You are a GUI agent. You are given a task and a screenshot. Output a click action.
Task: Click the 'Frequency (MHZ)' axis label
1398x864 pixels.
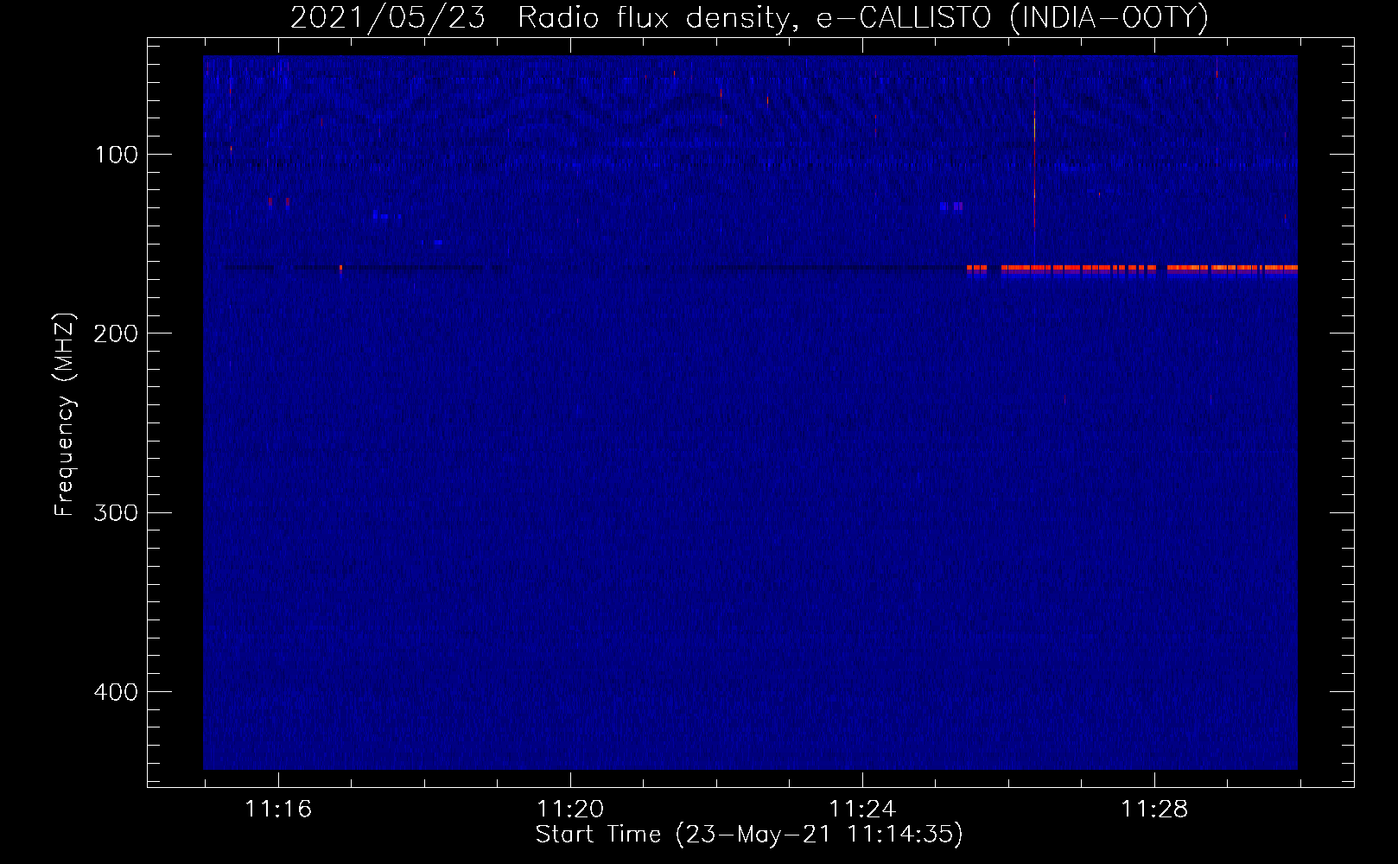[65, 415]
